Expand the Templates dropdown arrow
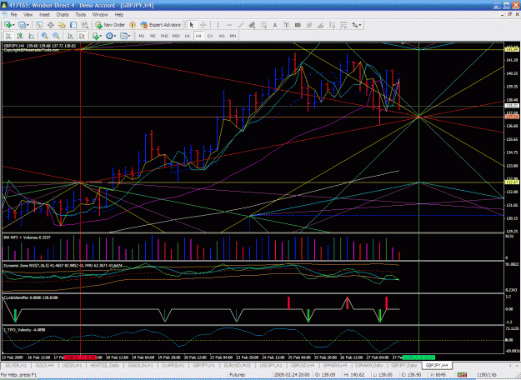521x380 pixels. pos(129,36)
